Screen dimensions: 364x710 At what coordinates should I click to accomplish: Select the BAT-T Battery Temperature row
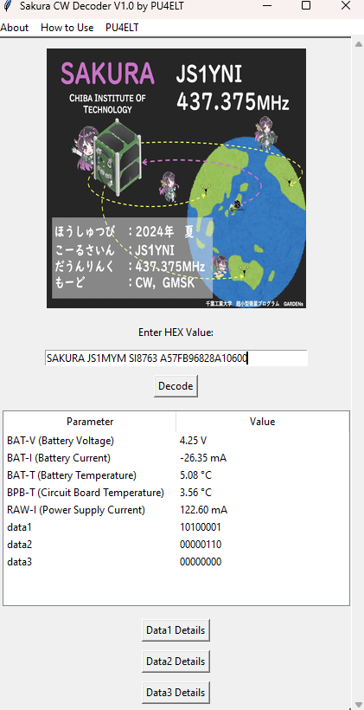click(176, 475)
